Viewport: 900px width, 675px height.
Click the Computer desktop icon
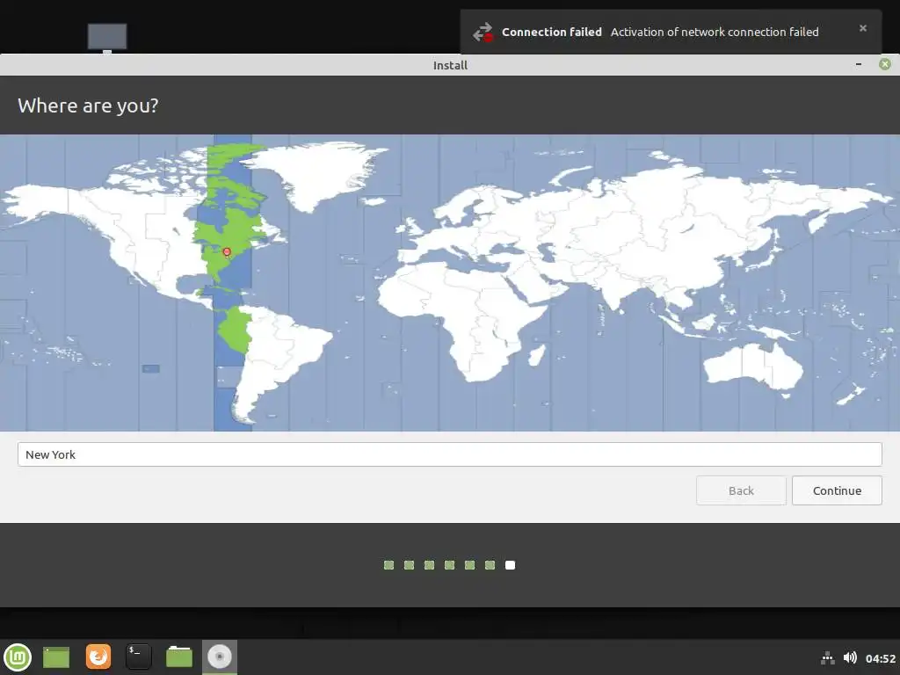(107, 38)
